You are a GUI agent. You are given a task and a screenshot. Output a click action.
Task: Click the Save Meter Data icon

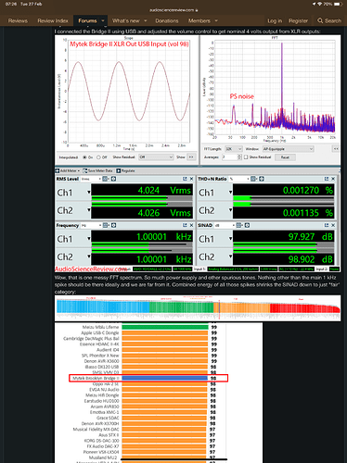point(85,170)
